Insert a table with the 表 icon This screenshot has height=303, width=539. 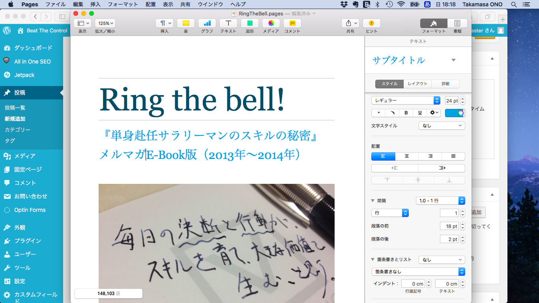pyautogui.click(x=186, y=23)
